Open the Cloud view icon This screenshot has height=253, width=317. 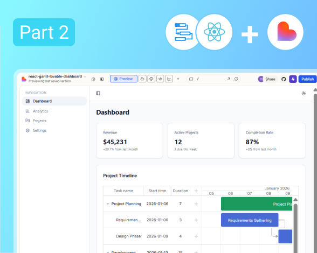point(142,79)
